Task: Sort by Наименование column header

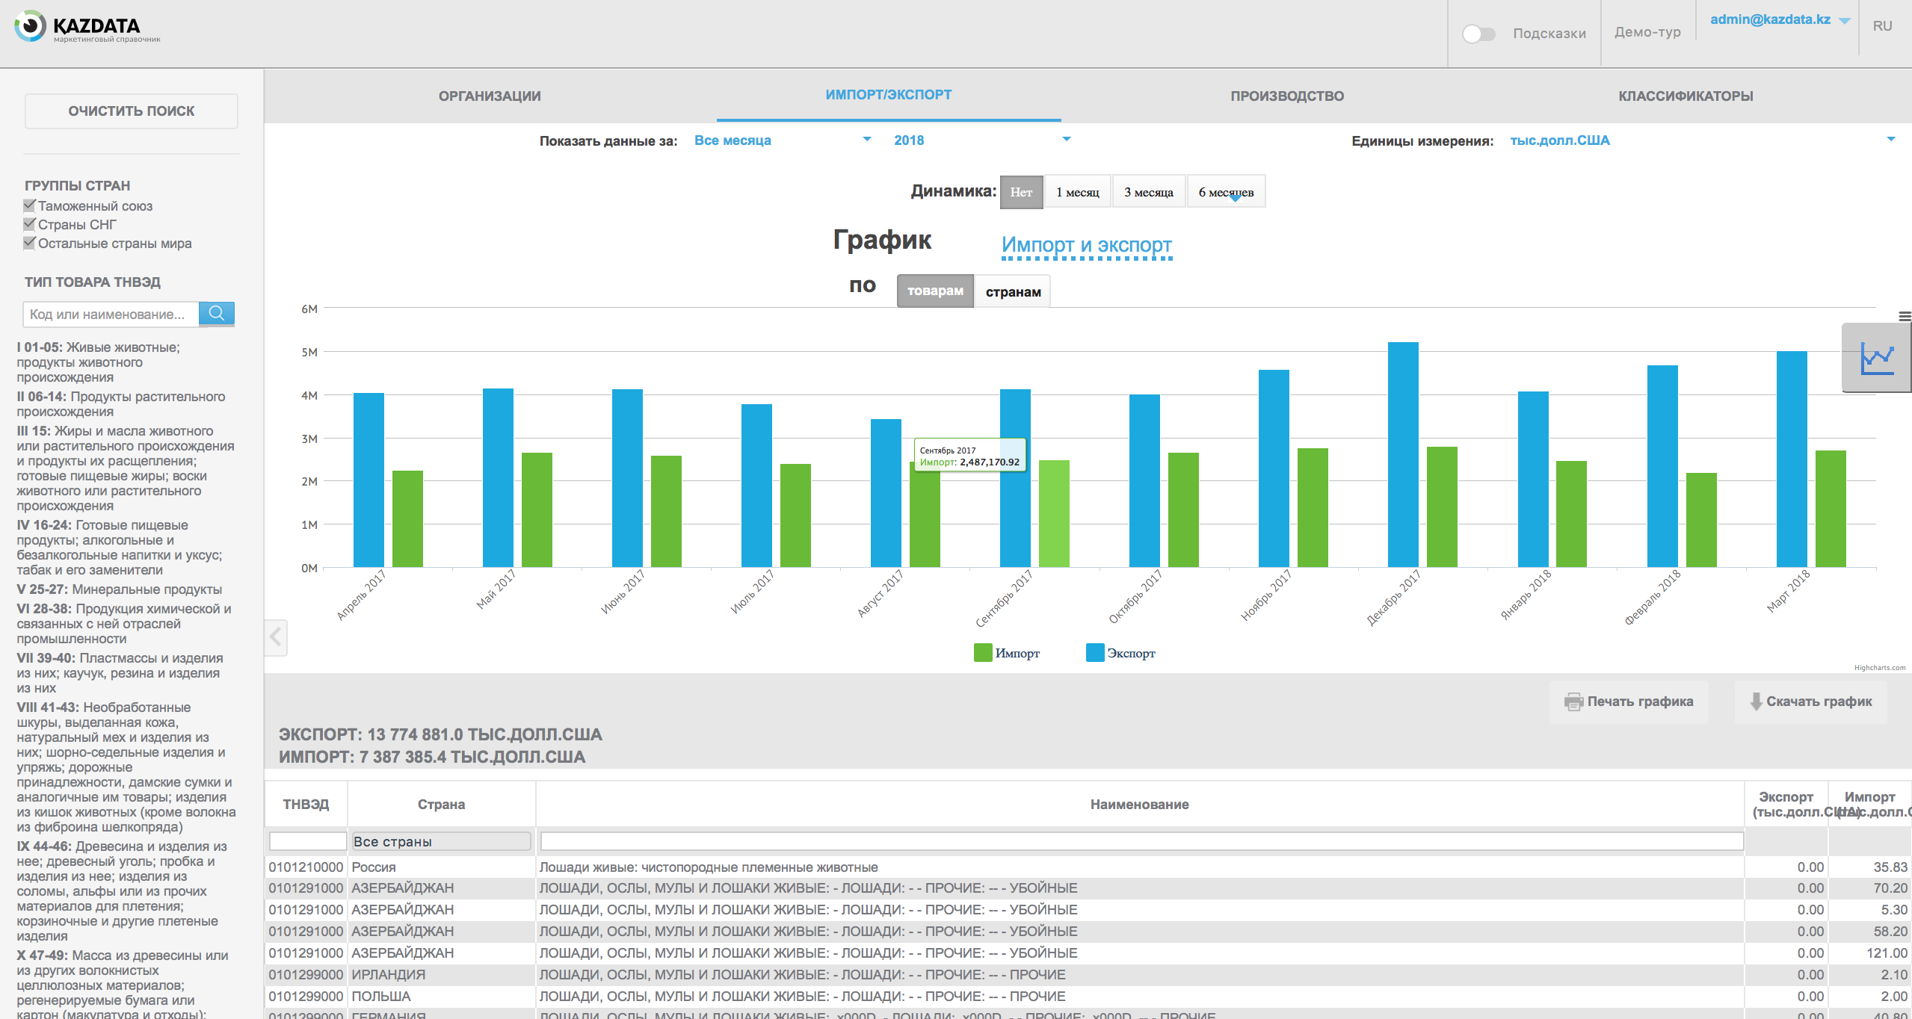Action: [x=1139, y=805]
